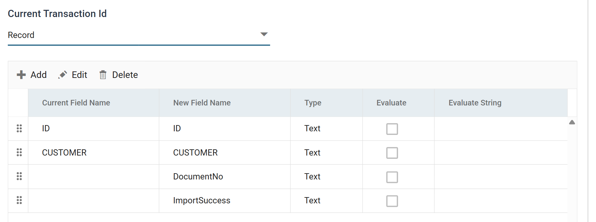This screenshot has width=596, height=222.
Task: Click the empty Evaluate String cell for ID
Action: (501, 129)
